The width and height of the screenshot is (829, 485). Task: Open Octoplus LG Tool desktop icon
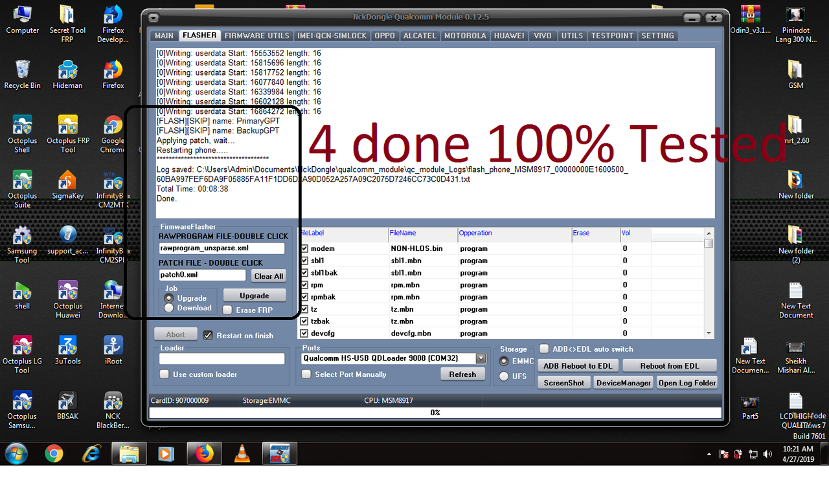click(x=23, y=354)
